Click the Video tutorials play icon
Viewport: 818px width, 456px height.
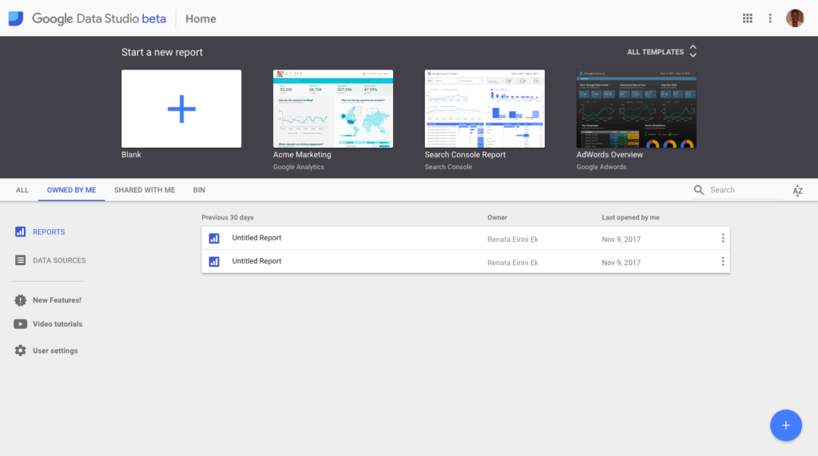tap(20, 324)
